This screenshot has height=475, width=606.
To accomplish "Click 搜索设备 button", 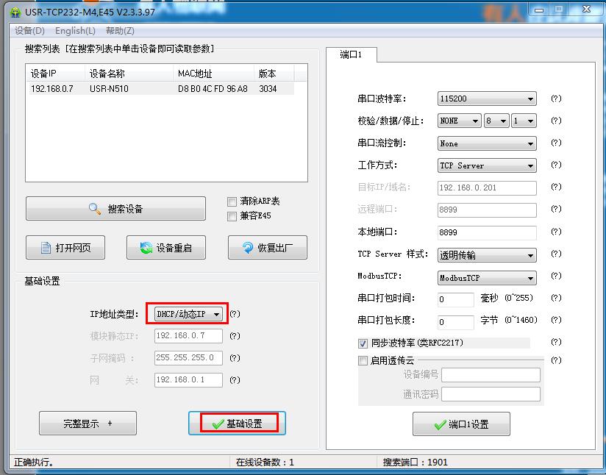I will click(x=115, y=209).
